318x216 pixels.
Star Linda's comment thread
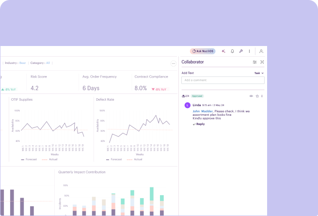point(257,96)
